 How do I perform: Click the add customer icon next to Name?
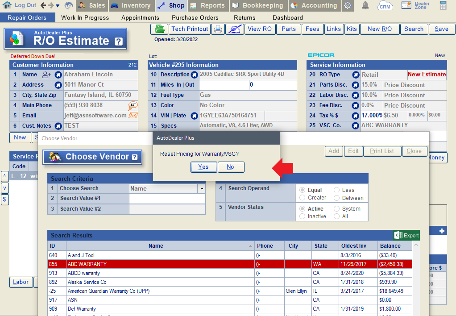coord(46,75)
